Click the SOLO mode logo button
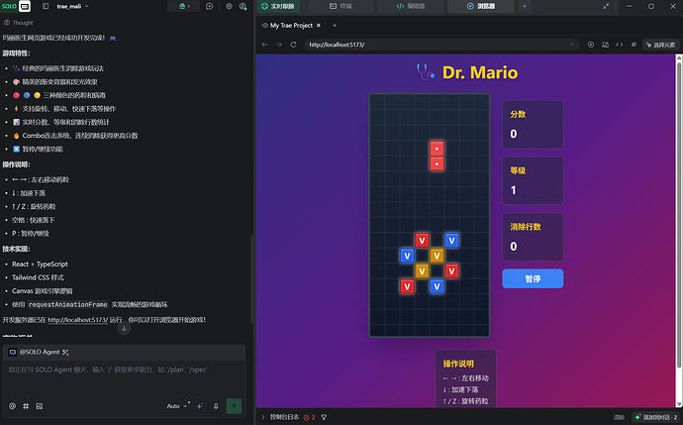The width and height of the screenshot is (683, 425). tap(16, 6)
